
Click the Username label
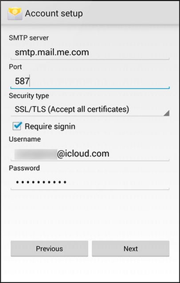click(25, 139)
